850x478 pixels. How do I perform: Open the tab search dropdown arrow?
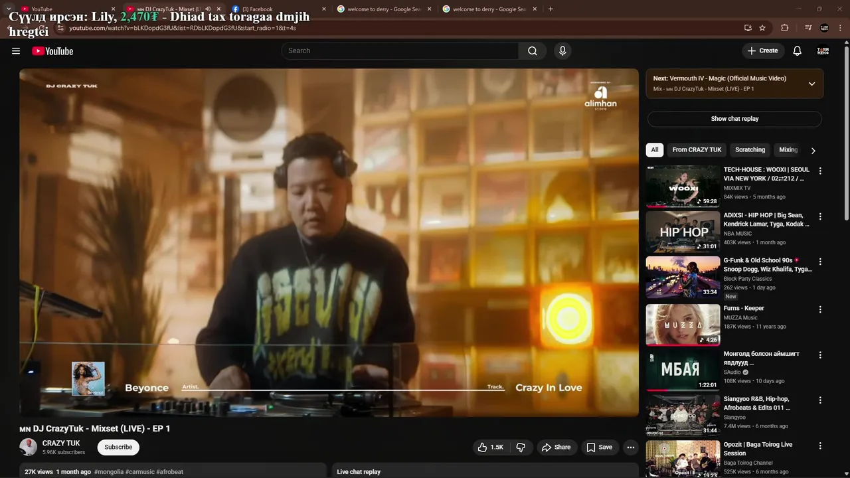[x=9, y=9]
